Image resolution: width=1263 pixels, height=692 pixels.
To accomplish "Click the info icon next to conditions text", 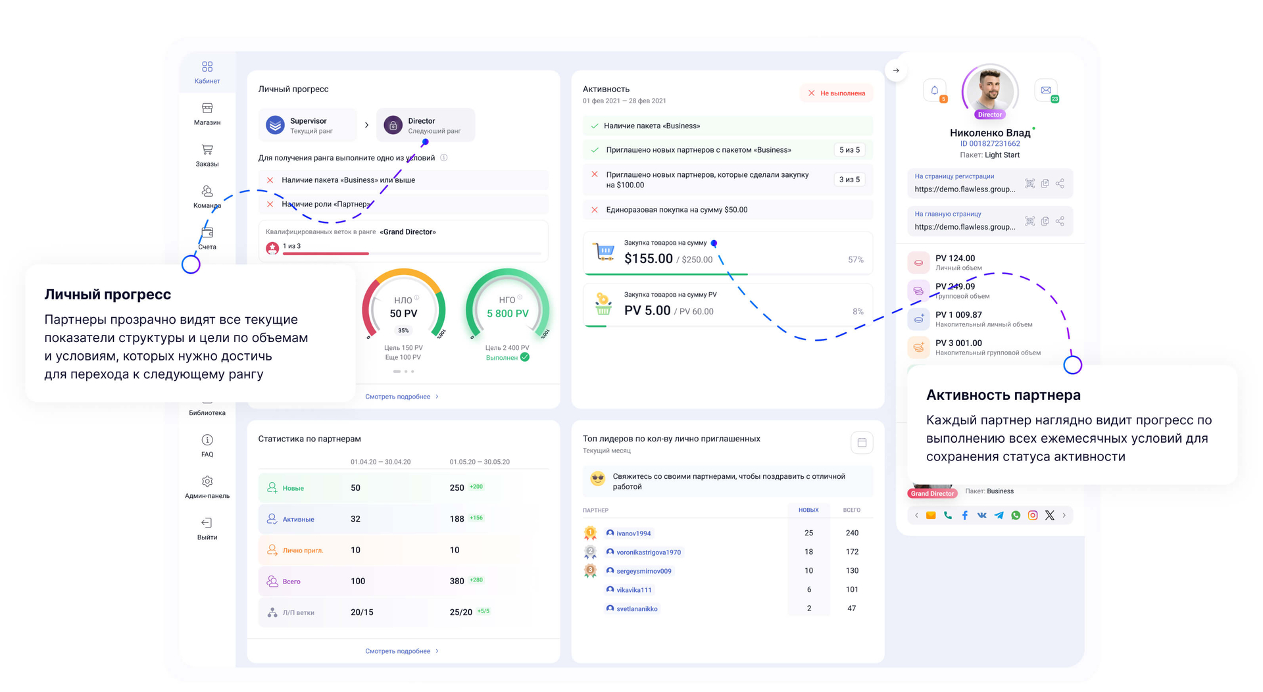I will click(444, 158).
